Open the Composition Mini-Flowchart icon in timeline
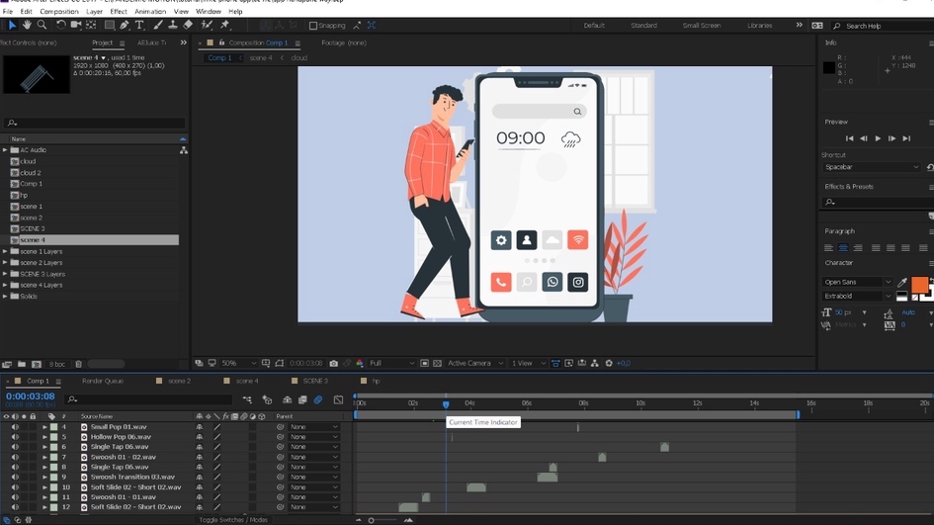The height and width of the screenshot is (525, 934). 247,399
